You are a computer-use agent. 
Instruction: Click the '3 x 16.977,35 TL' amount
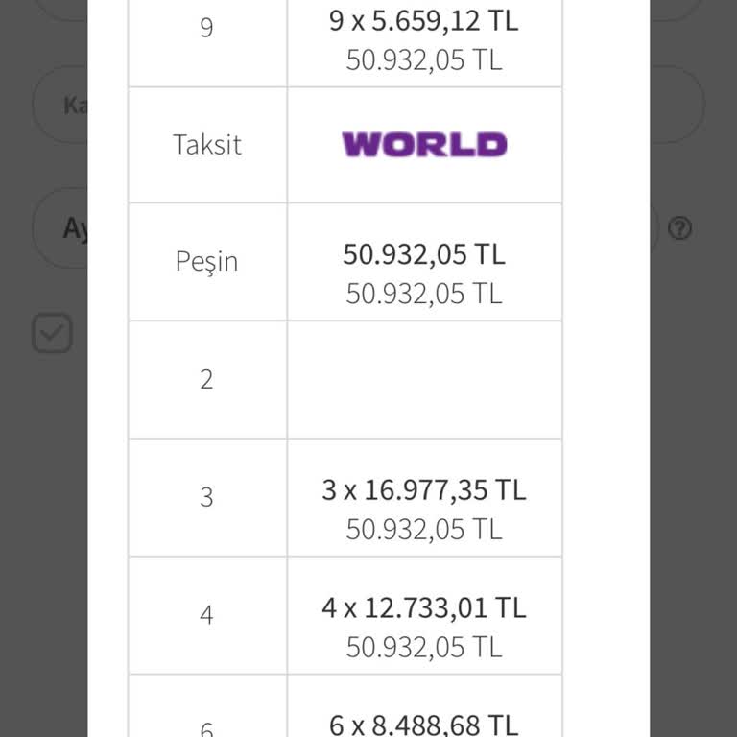point(424,490)
